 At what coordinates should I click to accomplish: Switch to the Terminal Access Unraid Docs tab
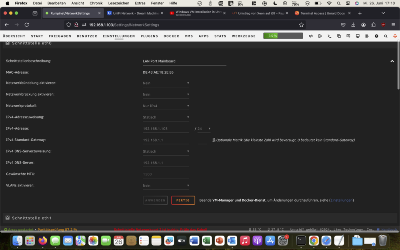[323, 13]
